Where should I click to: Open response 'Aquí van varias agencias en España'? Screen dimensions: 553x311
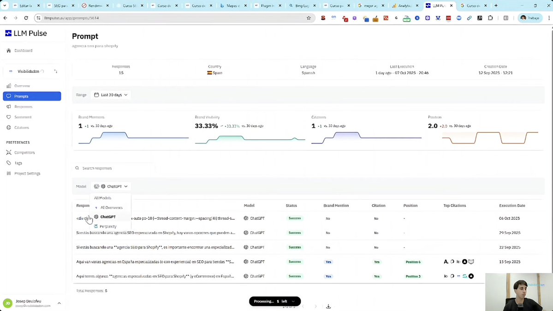[155, 262]
